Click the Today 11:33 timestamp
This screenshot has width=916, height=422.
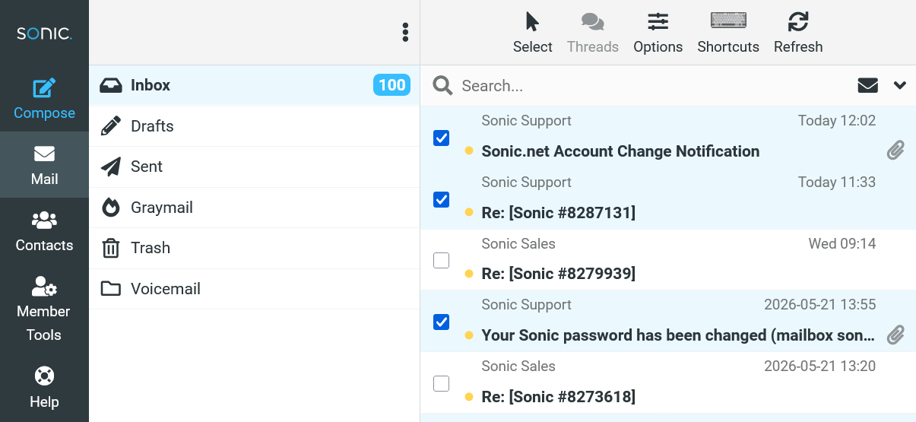(x=837, y=182)
